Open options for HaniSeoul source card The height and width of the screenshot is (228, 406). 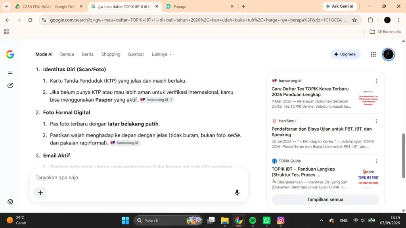[376, 121]
